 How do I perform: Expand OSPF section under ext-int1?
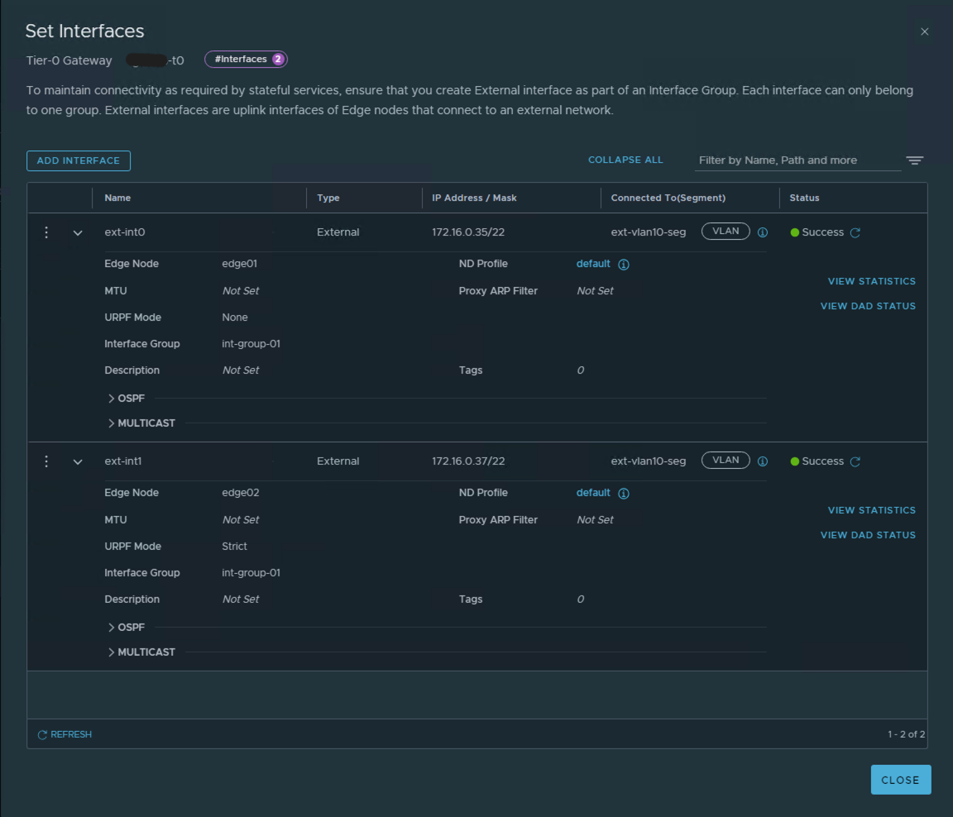point(127,628)
